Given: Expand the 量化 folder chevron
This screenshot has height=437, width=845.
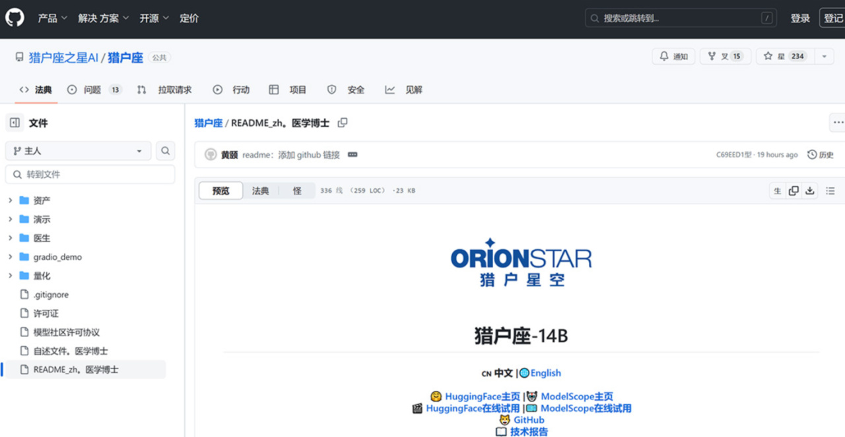Looking at the screenshot, I should pos(10,276).
